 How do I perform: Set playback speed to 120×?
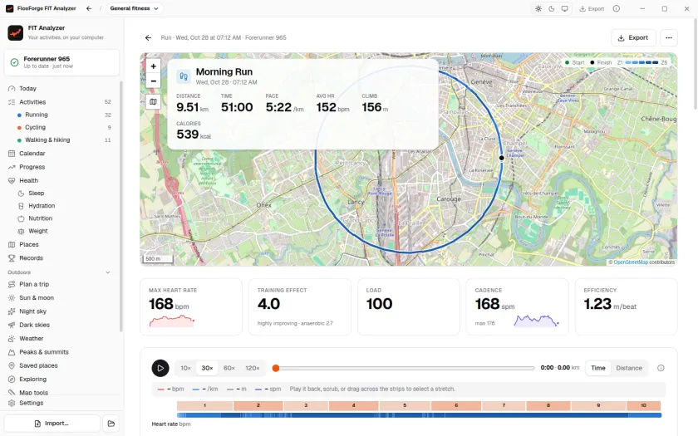(253, 368)
